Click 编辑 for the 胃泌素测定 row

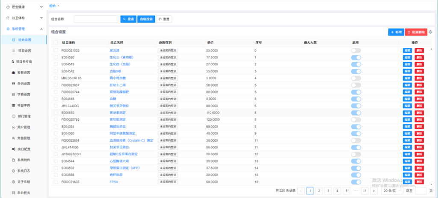tap(407, 113)
